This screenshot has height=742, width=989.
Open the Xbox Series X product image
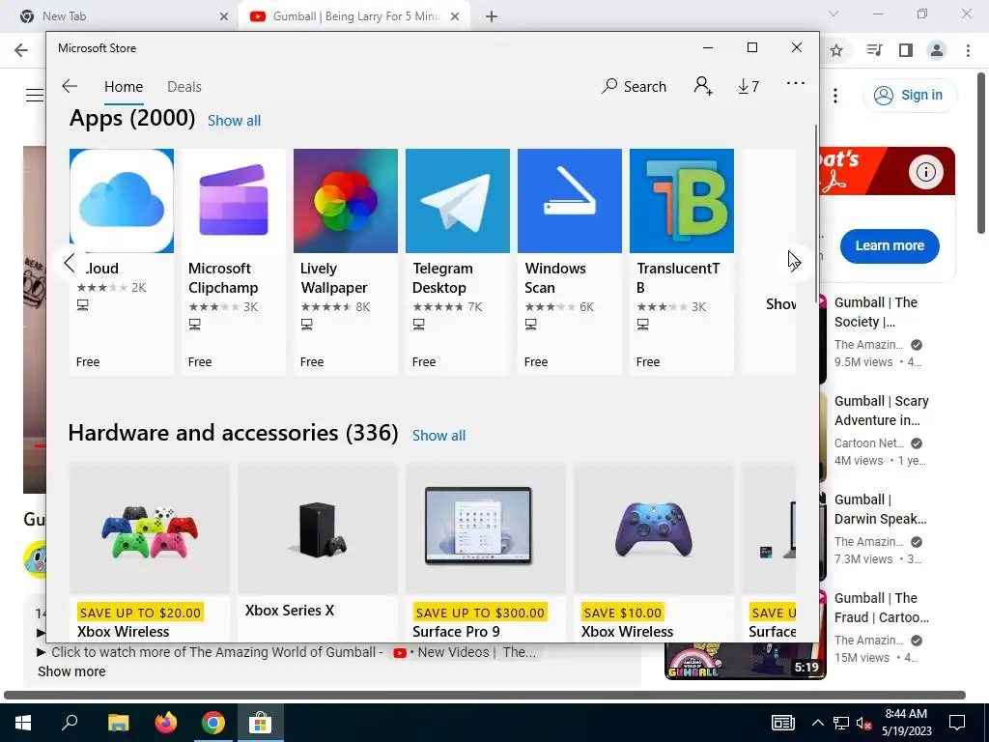(x=318, y=528)
